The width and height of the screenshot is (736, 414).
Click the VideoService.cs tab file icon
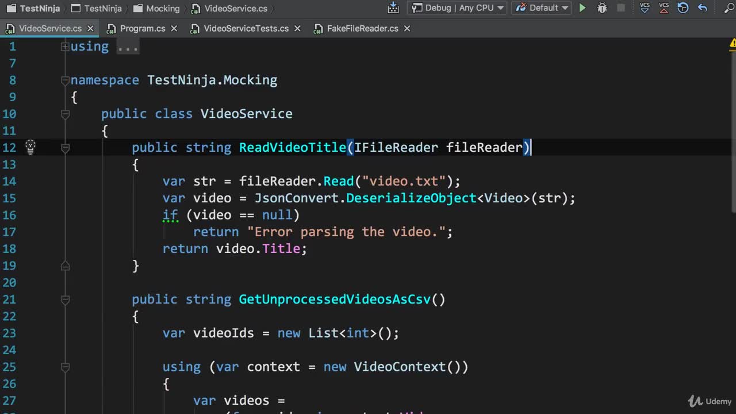[10, 28]
